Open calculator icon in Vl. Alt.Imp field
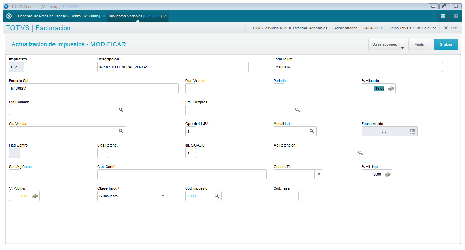 35,196
